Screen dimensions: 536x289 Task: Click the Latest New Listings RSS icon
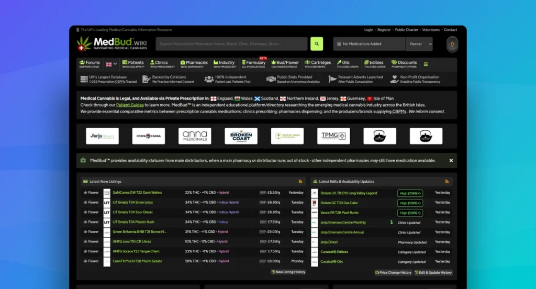pos(300,182)
